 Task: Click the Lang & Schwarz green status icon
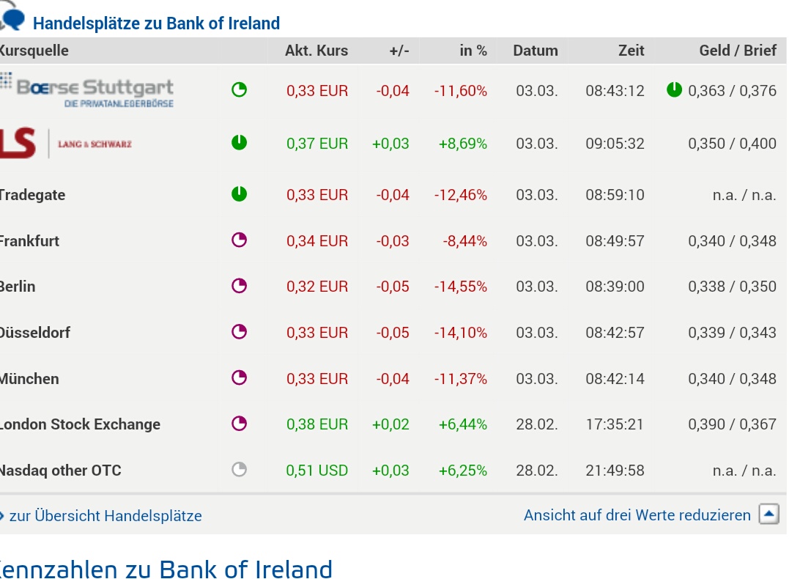[x=239, y=142]
